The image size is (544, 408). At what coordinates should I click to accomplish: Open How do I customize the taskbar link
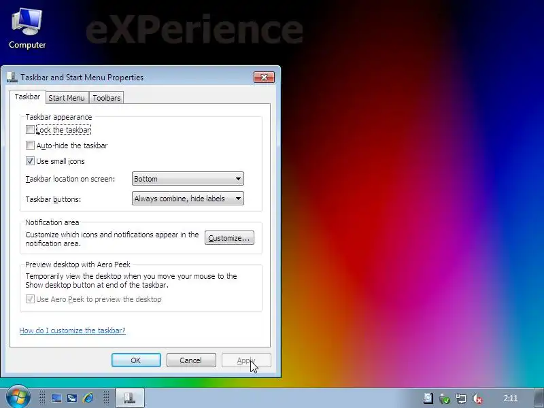click(72, 330)
